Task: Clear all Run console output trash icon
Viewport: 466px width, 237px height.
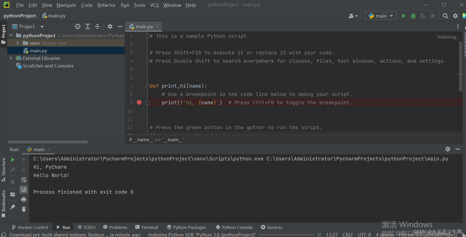Action: pos(24,209)
